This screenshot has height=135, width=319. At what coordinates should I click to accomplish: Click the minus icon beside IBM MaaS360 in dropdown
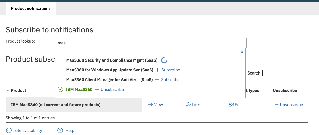coord(97,89)
